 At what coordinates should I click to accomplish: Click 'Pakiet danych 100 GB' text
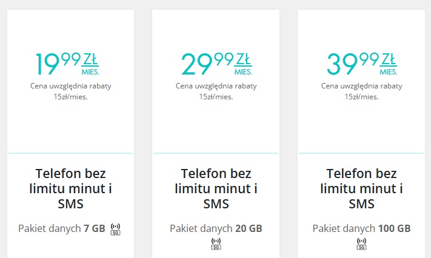point(361,228)
